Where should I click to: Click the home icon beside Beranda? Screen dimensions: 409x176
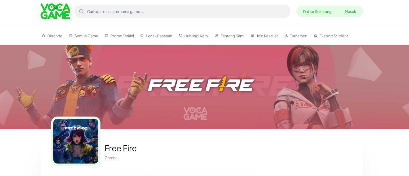coord(43,36)
